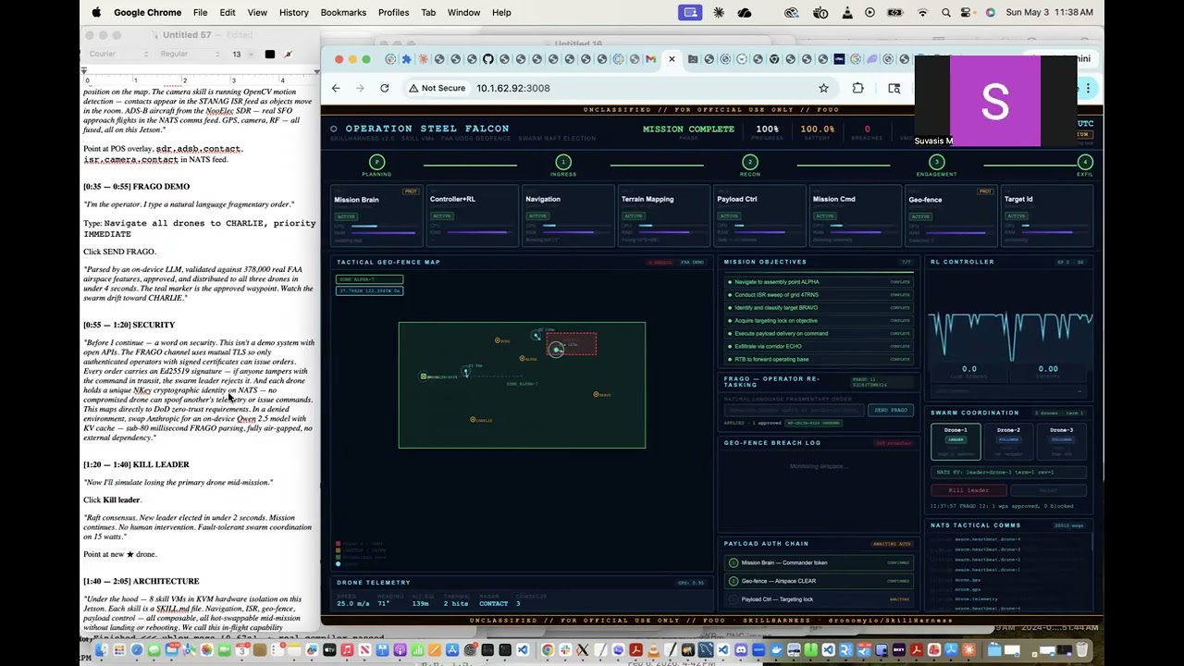This screenshot has width=1184, height=666.
Task: Click the PLANNING phase marker
Action: pos(376,162)
